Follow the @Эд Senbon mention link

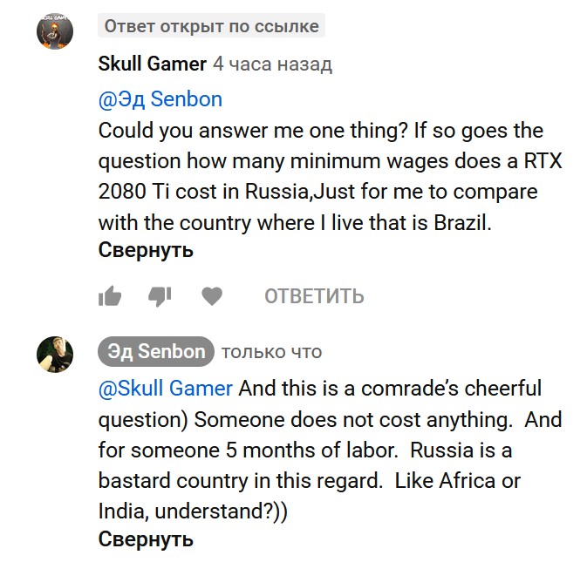pos(160,99)
